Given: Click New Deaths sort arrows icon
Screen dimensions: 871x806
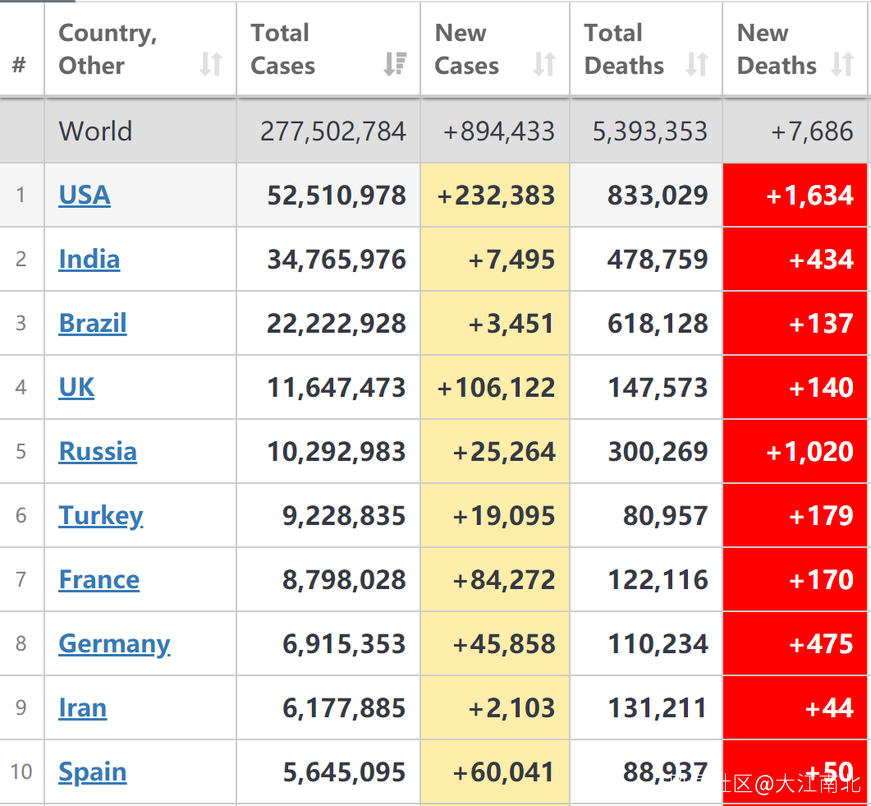Looking at the screenshot, I should click(842, 64).
